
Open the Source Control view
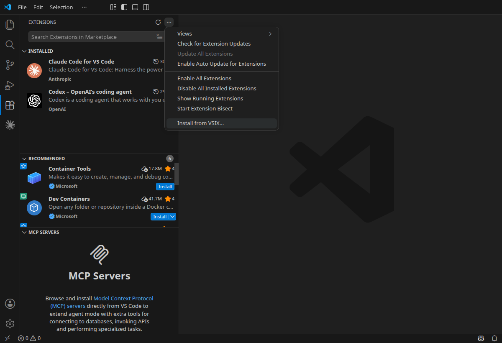(10, 65)
